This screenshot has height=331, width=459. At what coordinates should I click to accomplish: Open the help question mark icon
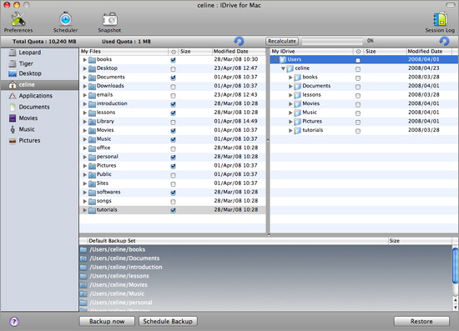tap(14, 322)
